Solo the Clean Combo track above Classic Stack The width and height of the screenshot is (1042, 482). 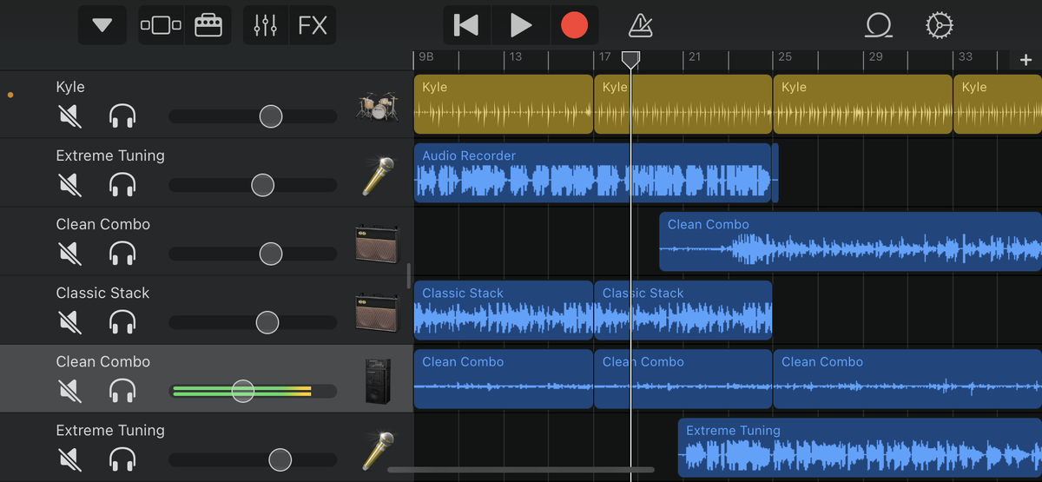pyautogui.click(x=122, y=254)
